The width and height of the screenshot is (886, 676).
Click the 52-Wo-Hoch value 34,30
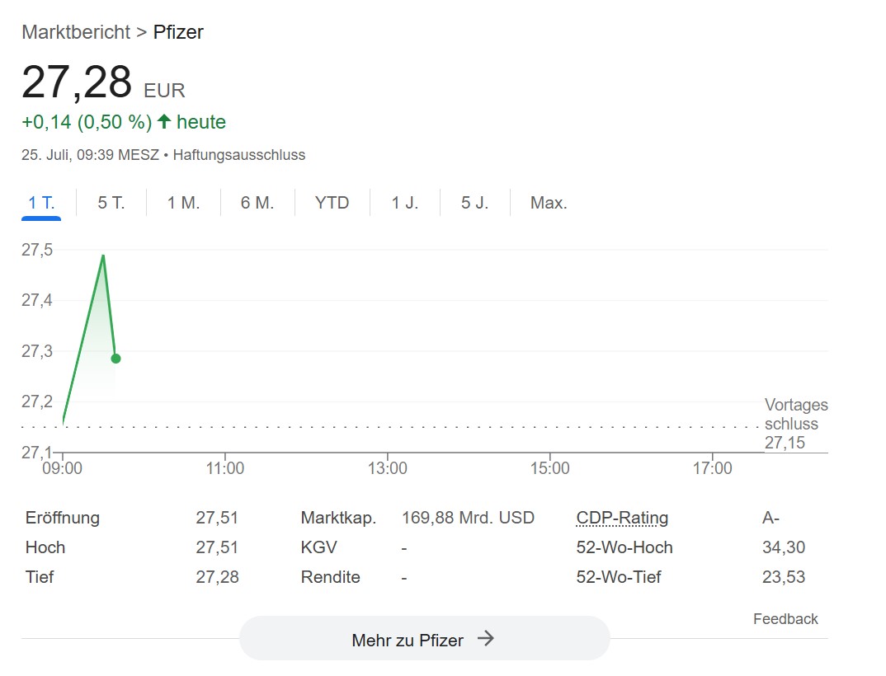click(x=784, y=547)
